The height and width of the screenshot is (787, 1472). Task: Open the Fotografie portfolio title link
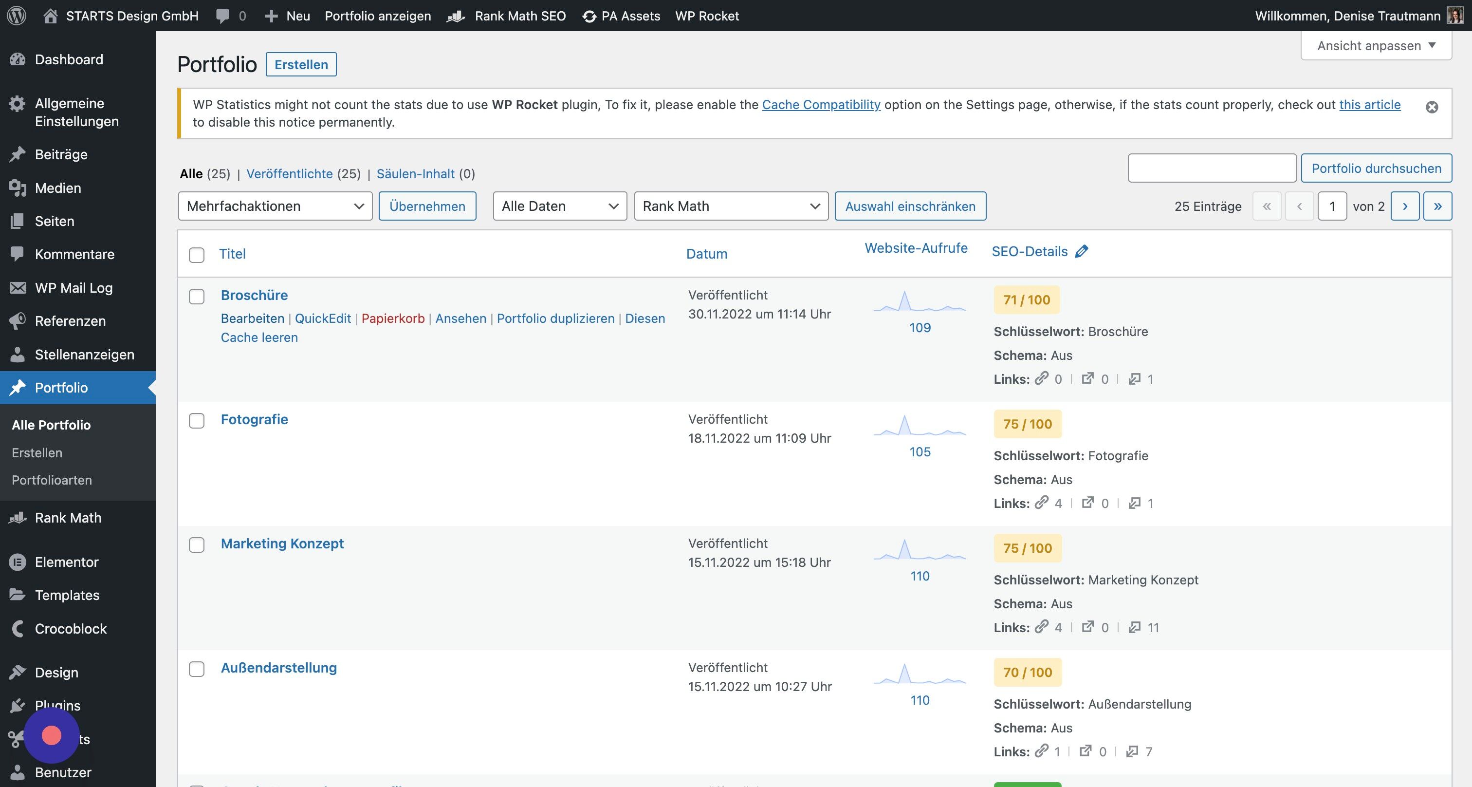254,419
